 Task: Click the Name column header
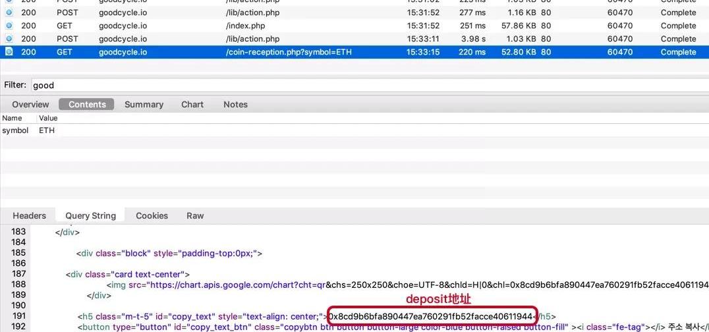[x=12, y=118]
